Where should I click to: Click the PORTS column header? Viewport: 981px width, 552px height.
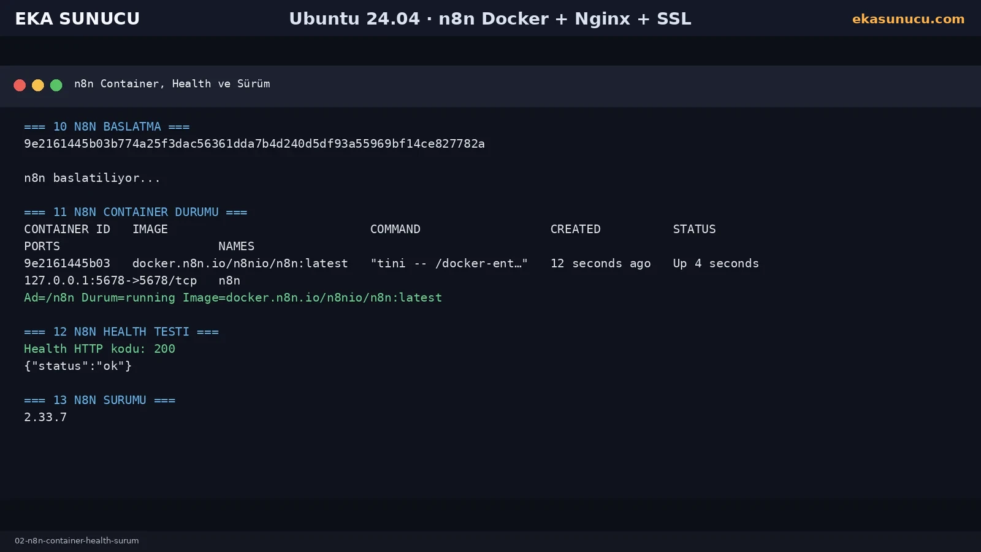pyautogui.click(x=42, y=246)
